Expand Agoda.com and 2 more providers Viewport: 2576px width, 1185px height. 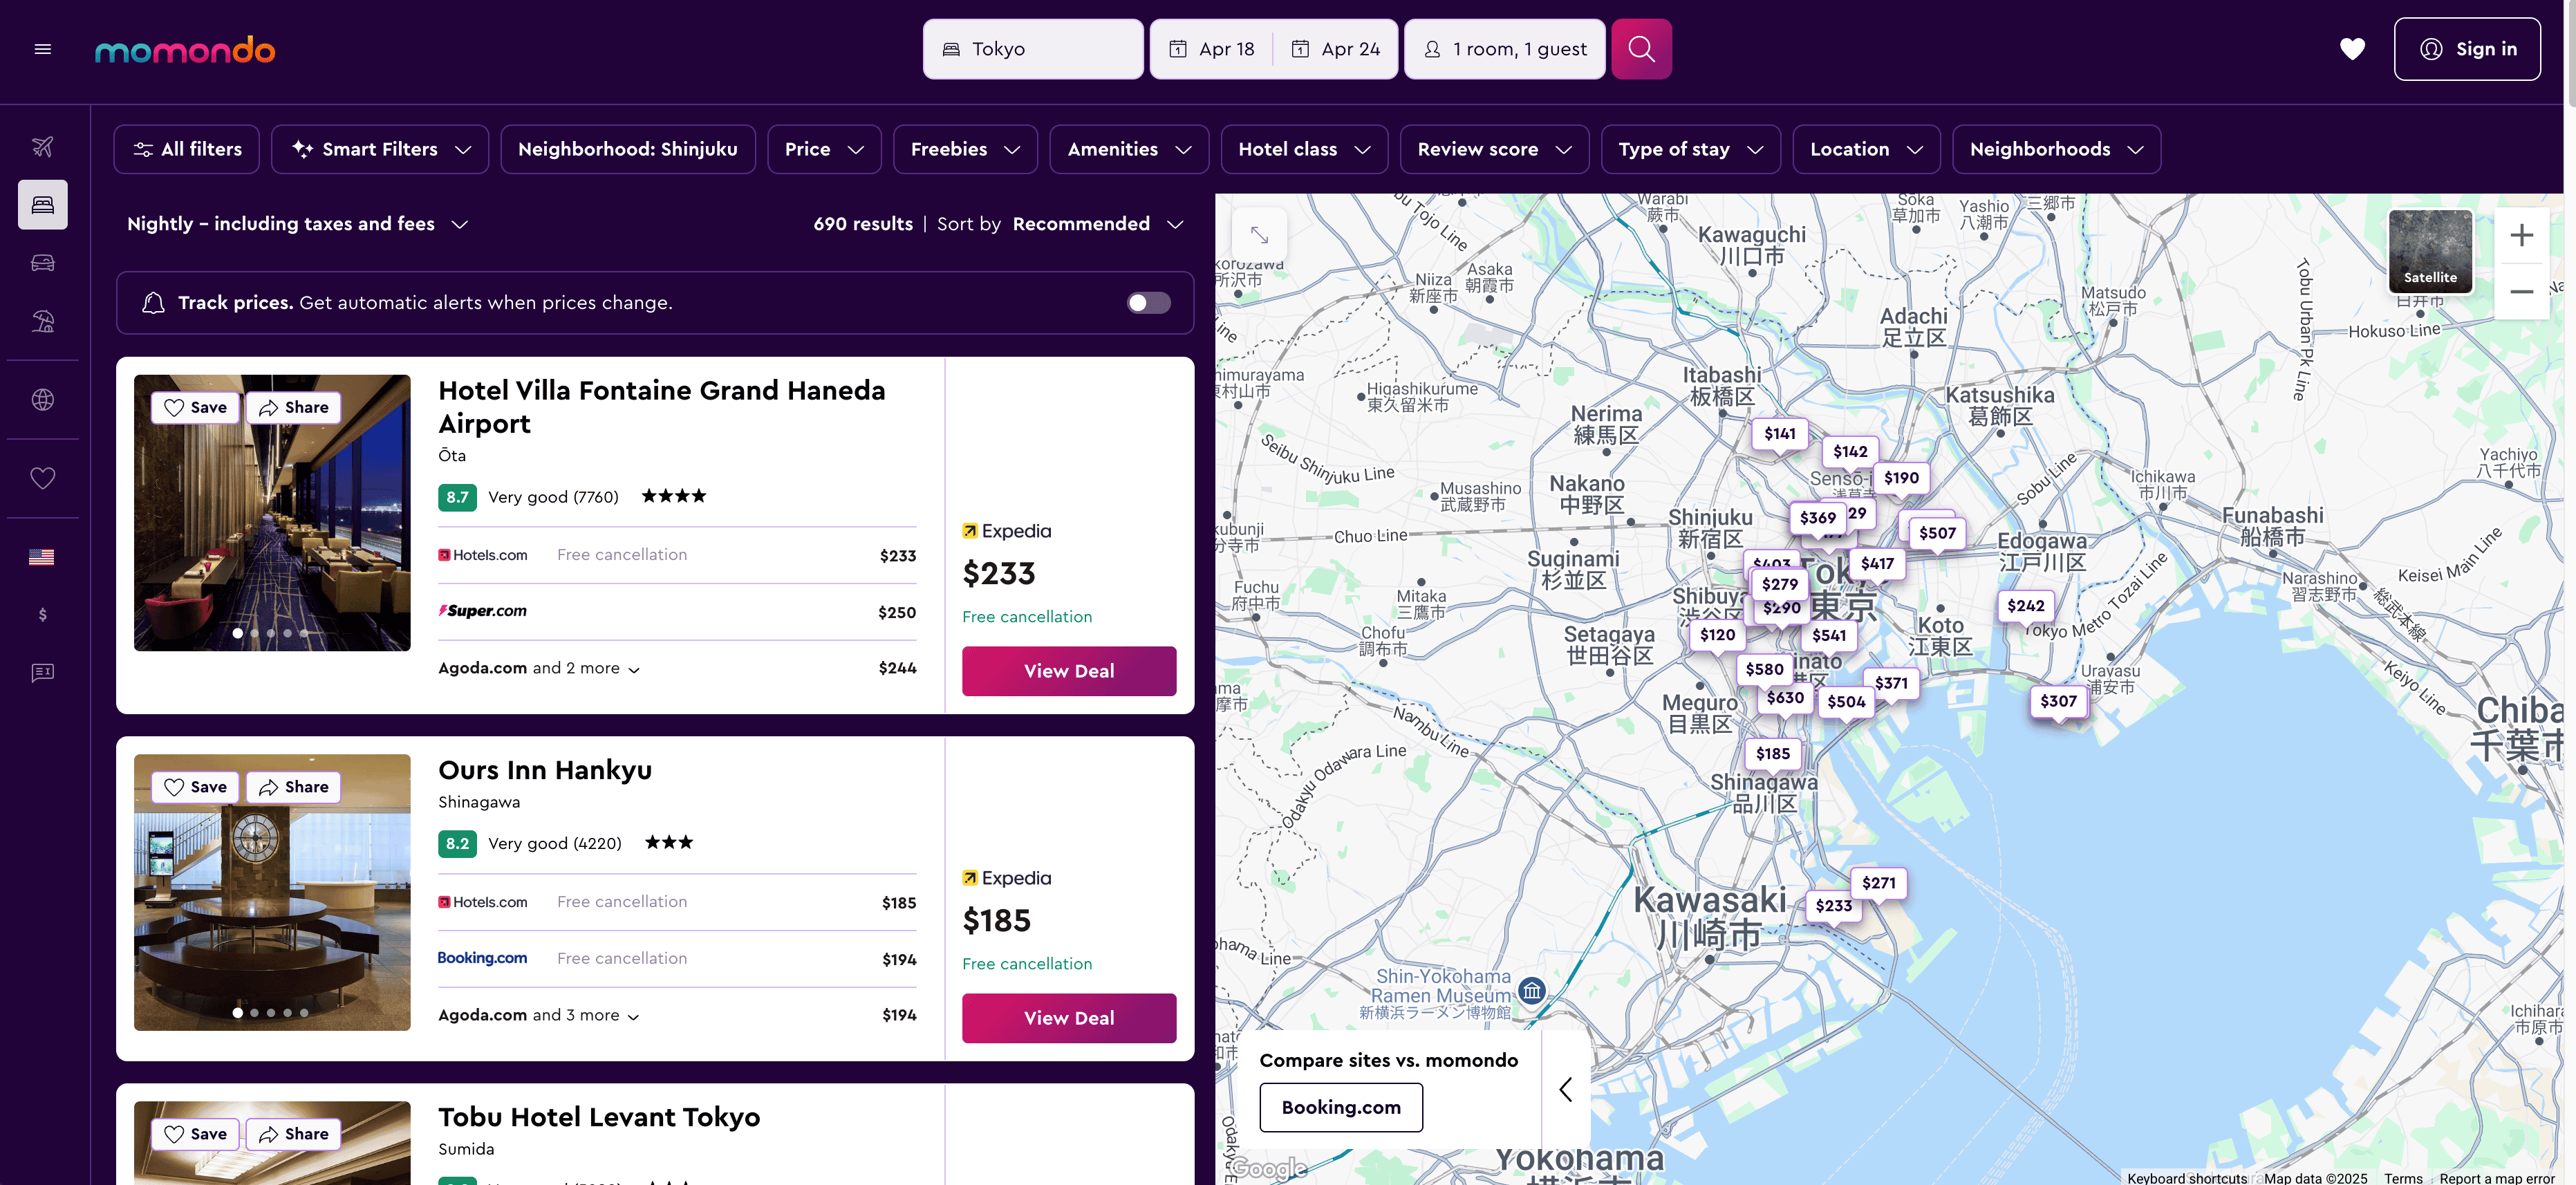[x=539, y=668]
